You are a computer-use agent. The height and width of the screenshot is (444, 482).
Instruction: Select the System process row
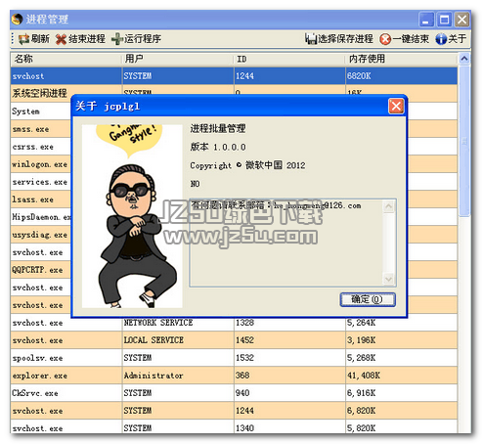[41, 111]
